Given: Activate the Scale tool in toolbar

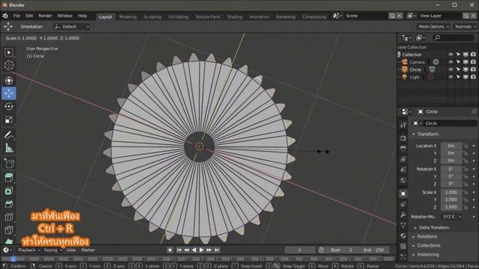Looking at the screenshot, I should [9, 120].
